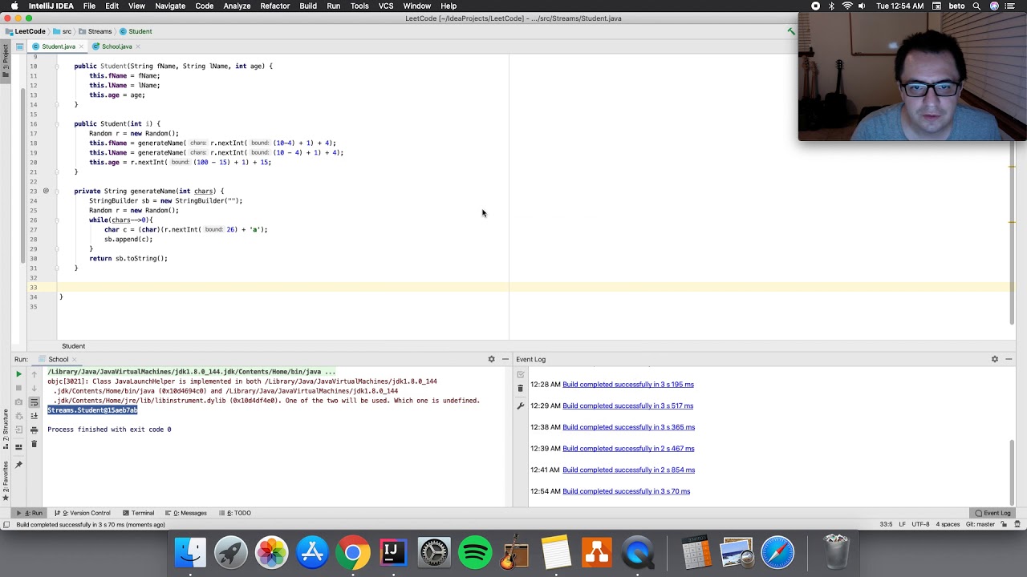
Task: Click the IntelliJ IDEA icon in the Dock
Action: 393,552
